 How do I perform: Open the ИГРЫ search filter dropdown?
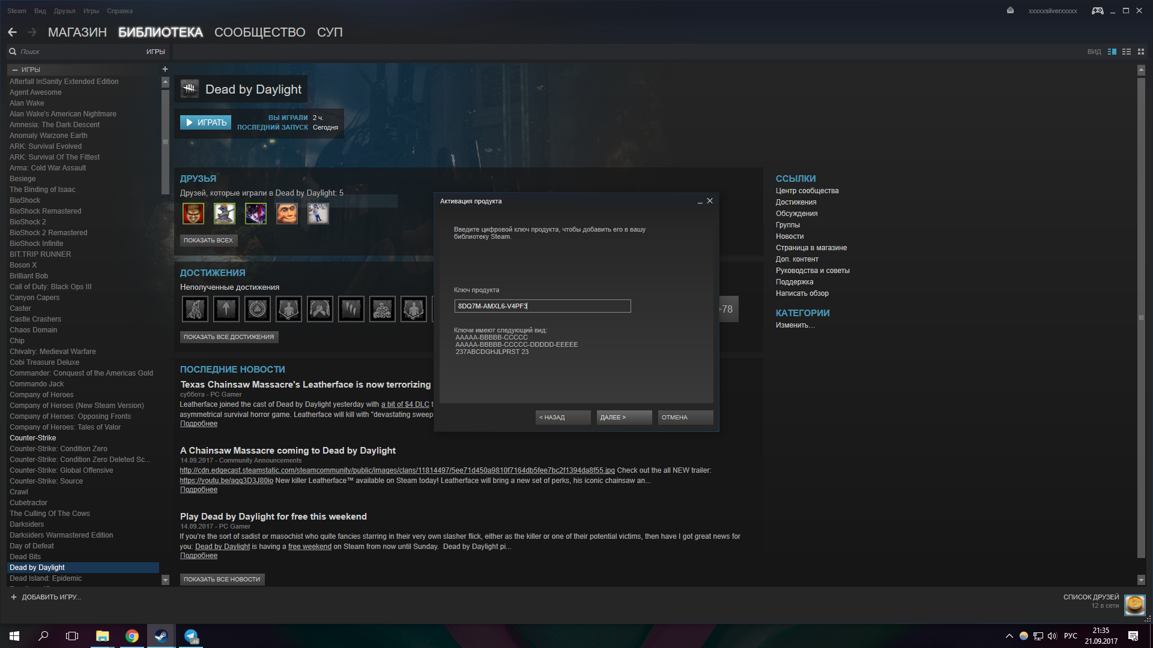(x=156, y=52)
